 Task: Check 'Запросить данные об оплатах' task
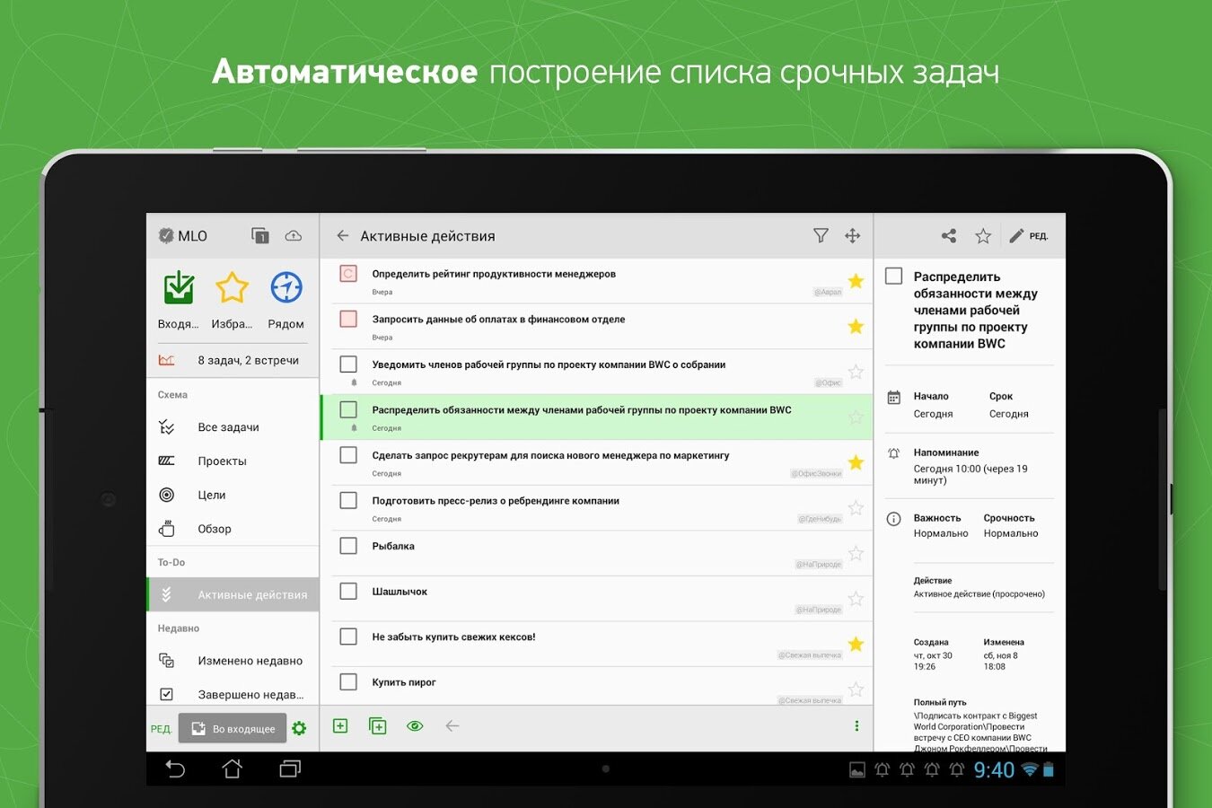coord(348,319)
